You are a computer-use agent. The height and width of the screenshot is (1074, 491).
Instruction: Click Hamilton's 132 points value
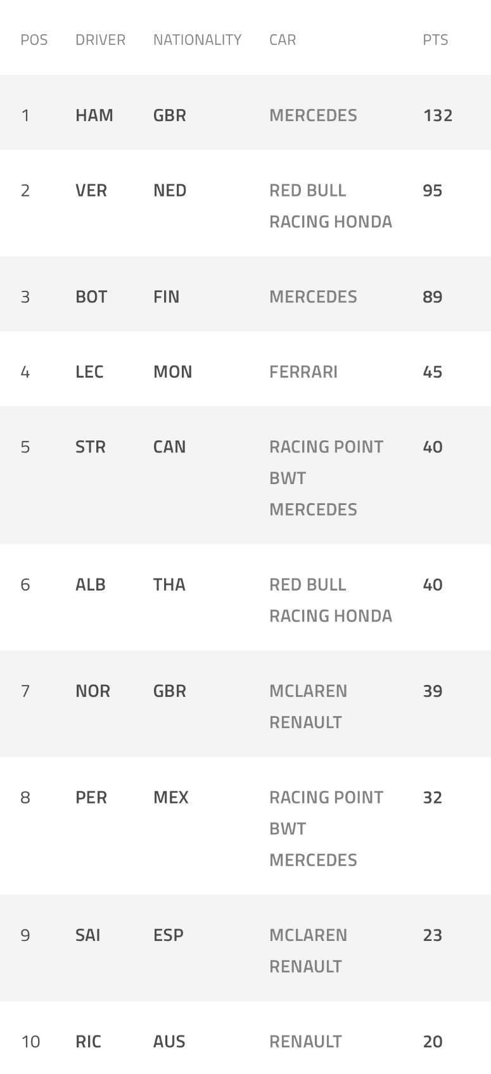[438, 115]
